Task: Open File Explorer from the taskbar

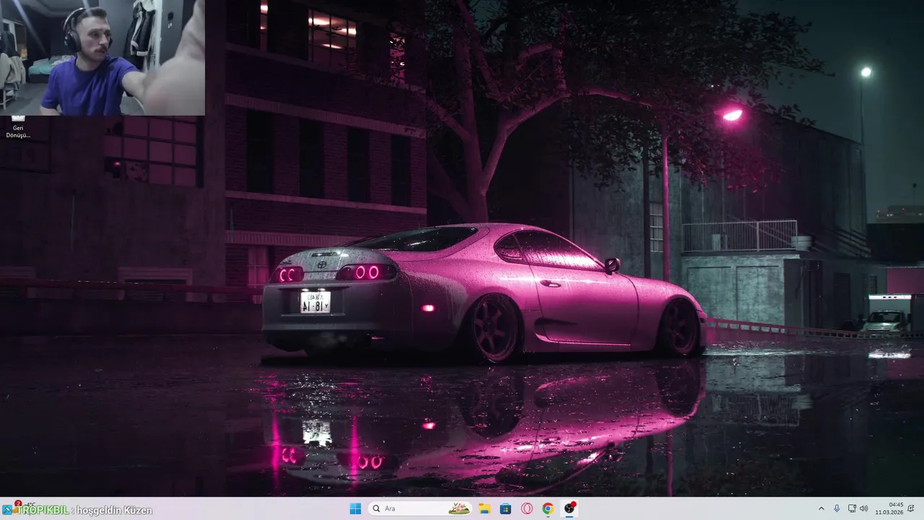Action: tap(484, 508)
